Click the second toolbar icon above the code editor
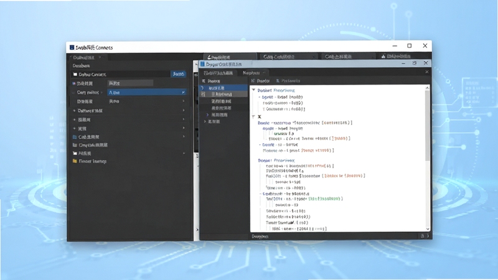Screen dimensions: 498x280 [278, 81]
